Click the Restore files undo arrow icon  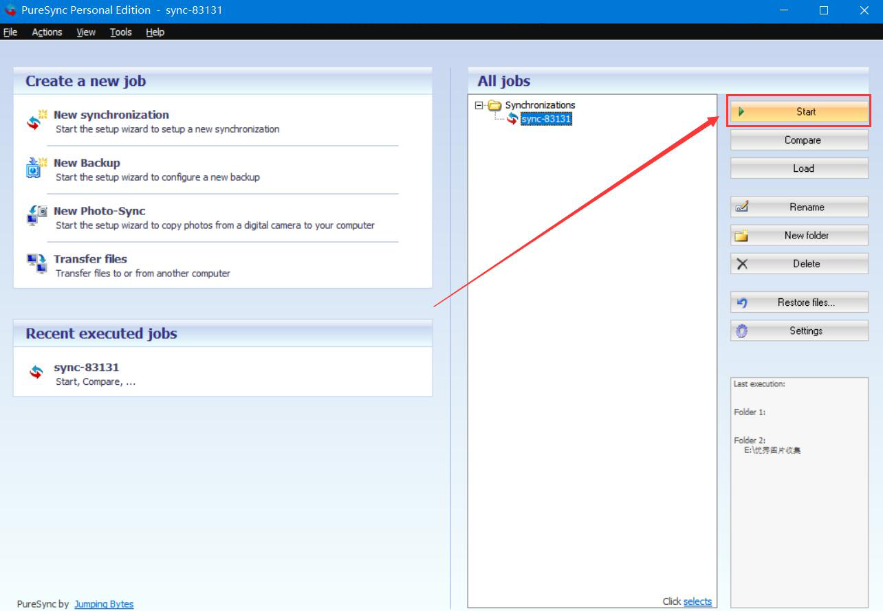point(742,302)
